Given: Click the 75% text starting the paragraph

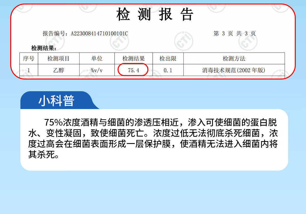Looking at the screenshot, I should tap(53, 122).
